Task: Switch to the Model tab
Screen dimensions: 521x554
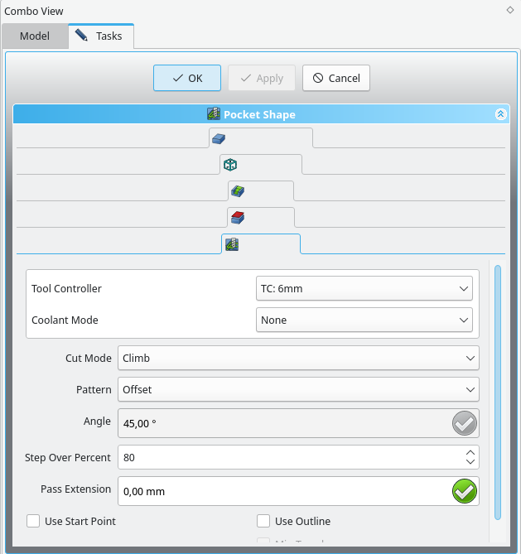Action: tap(34, 36)
